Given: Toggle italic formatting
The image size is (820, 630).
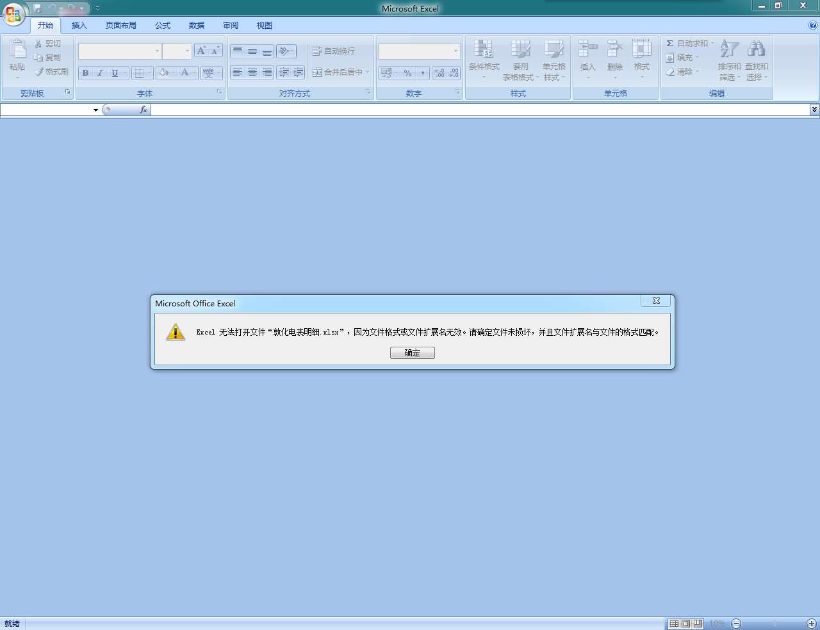Looking at the screenshot, I should point(100,73).
